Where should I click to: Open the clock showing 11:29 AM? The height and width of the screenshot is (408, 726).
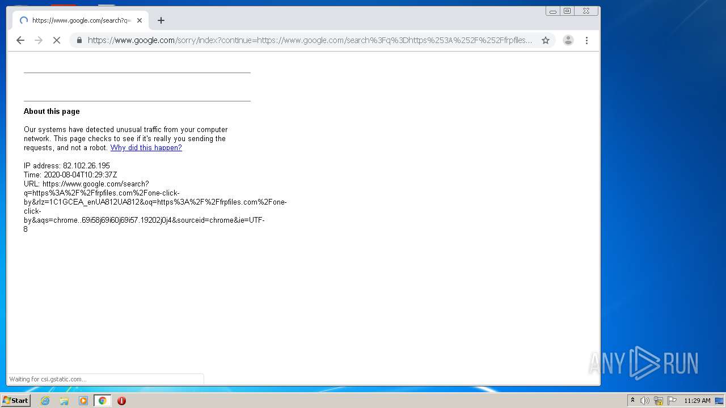coord(697,401)
